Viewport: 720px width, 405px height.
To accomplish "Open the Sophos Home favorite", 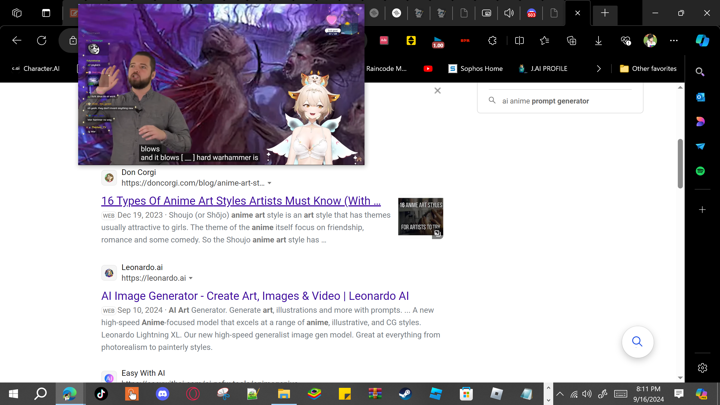I will click(x=476, y=69).
